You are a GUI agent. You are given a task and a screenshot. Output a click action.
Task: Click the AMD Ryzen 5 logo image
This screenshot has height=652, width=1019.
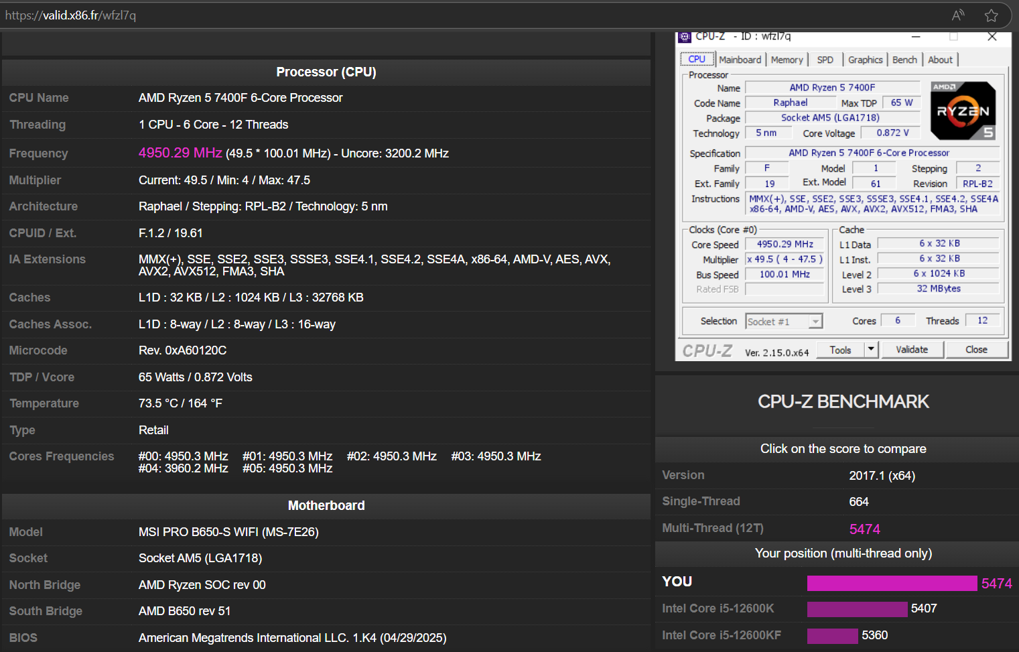963,111
